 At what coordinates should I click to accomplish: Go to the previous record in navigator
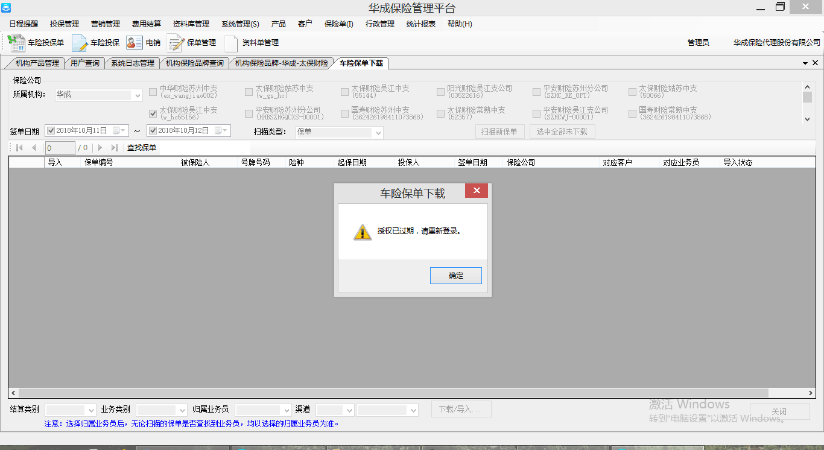tap(34, 148)
